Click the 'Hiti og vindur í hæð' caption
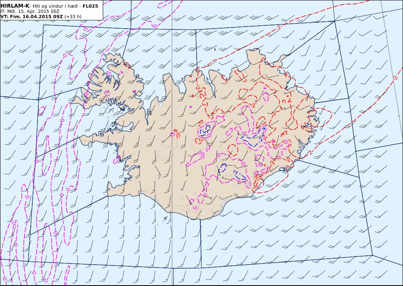 [56, 6]
